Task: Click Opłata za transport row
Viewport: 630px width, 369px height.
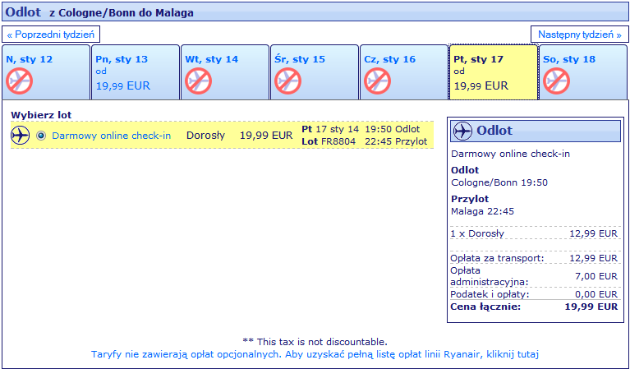Action: 536,258
